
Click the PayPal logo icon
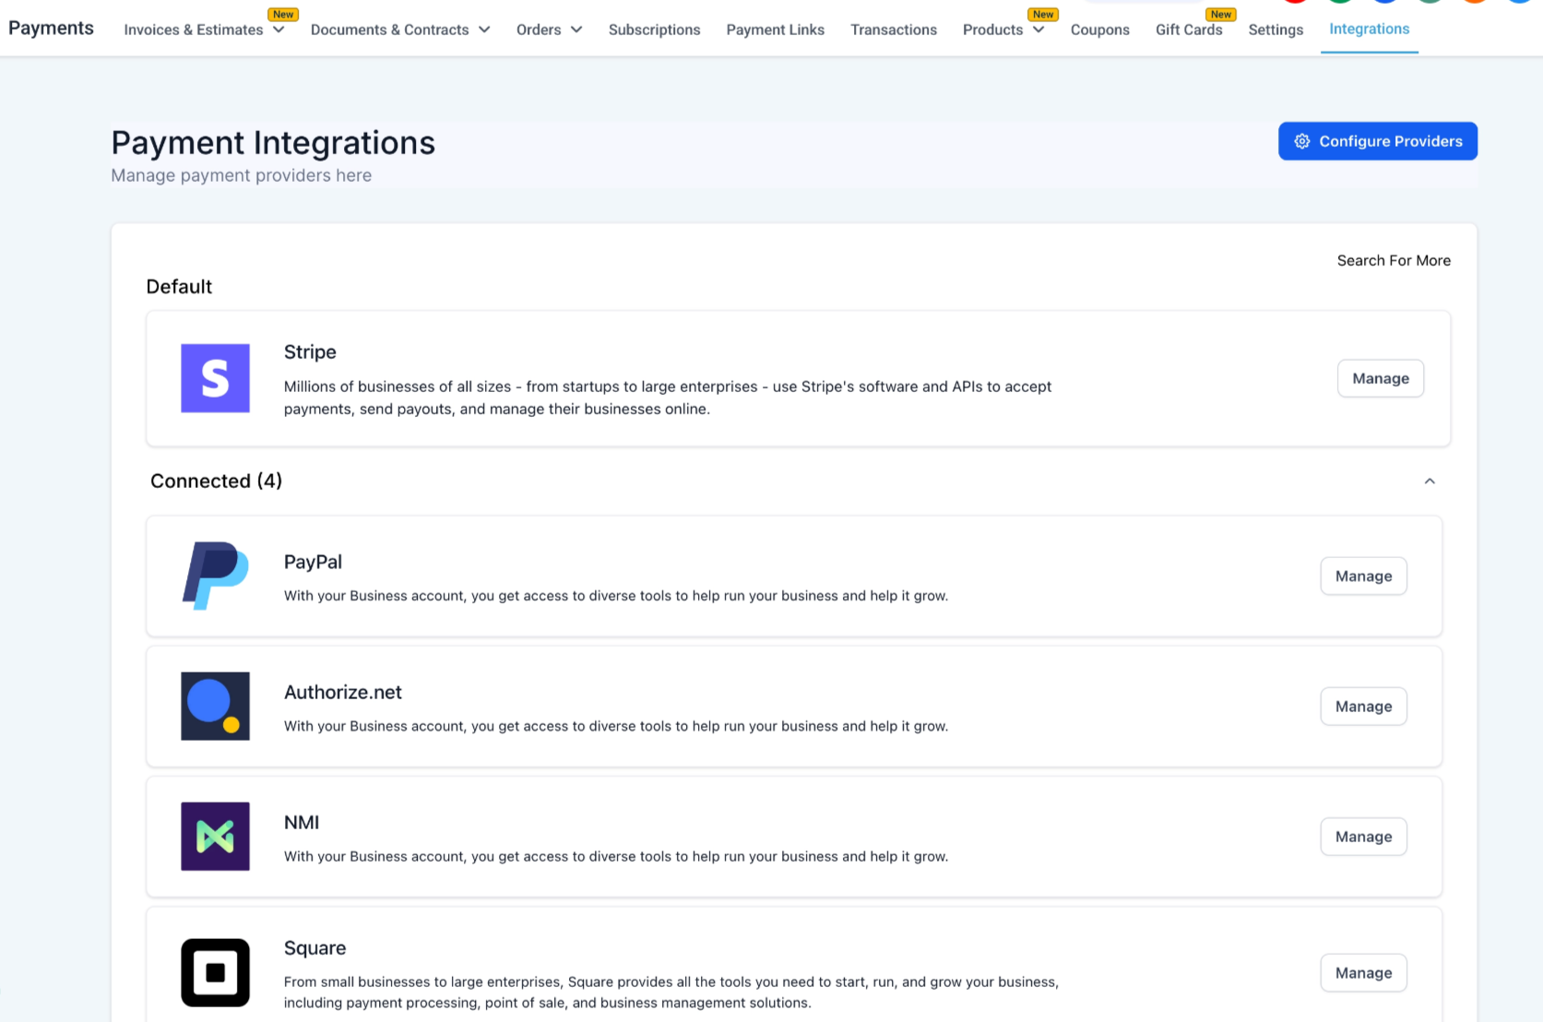tap(215, 576)
